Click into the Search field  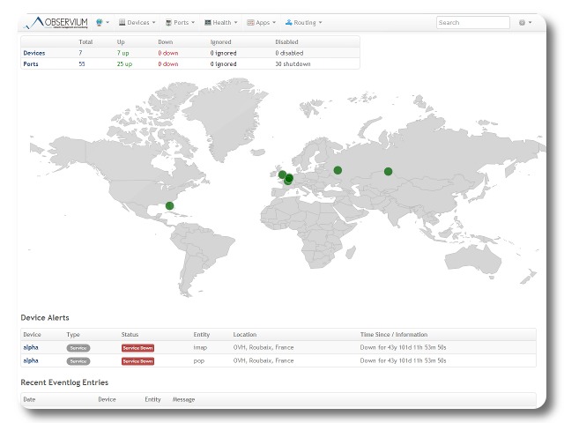473,22
